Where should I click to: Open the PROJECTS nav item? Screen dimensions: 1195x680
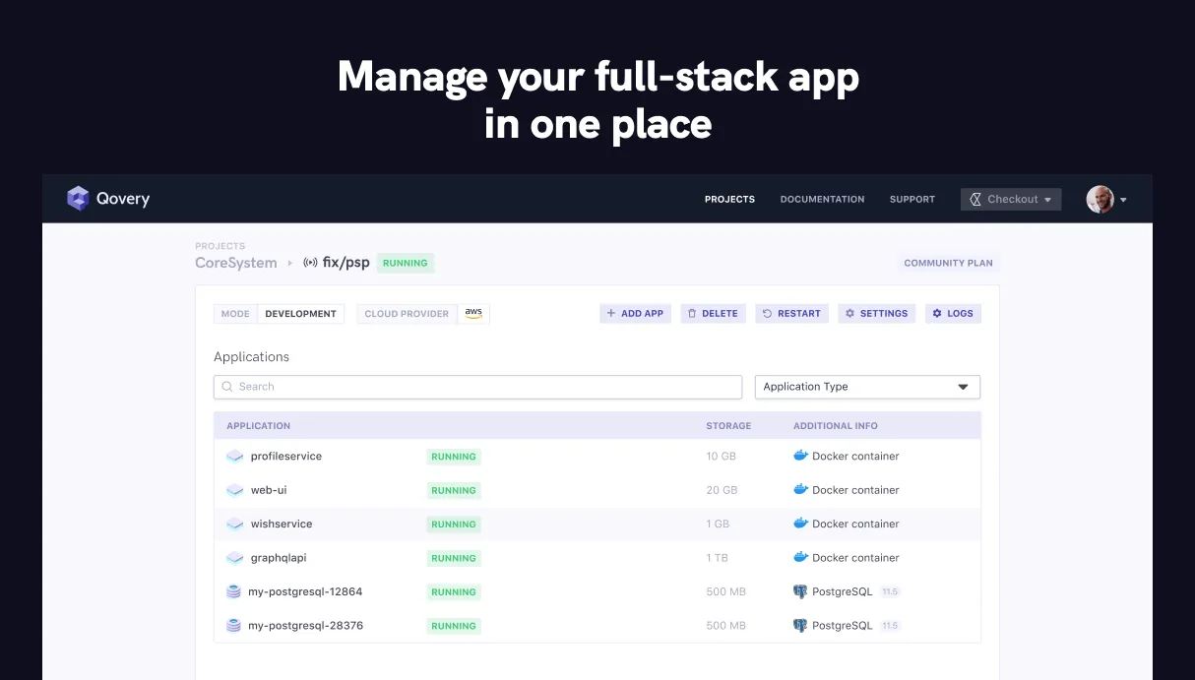click(729, 199)
